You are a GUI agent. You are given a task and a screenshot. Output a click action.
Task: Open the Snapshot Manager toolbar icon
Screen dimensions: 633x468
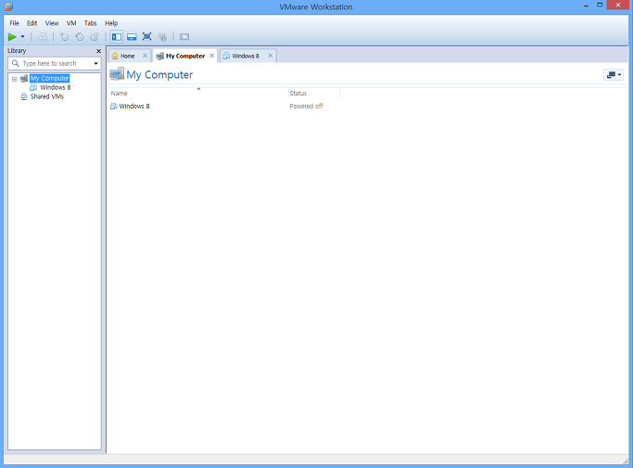(x=95, y=37)
